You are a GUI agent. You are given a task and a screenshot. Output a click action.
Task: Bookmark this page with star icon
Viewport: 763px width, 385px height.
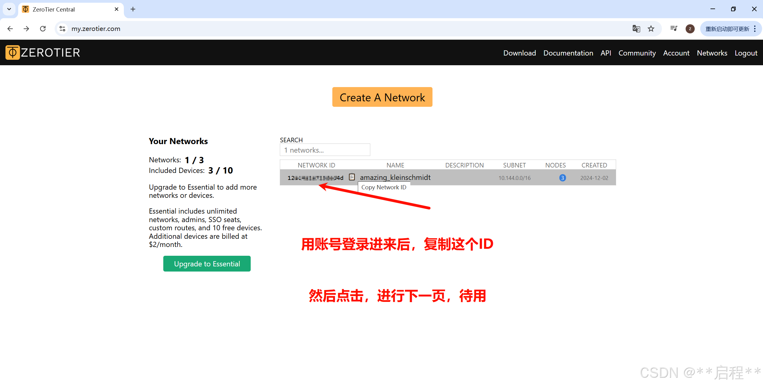(x=651, y=29)
